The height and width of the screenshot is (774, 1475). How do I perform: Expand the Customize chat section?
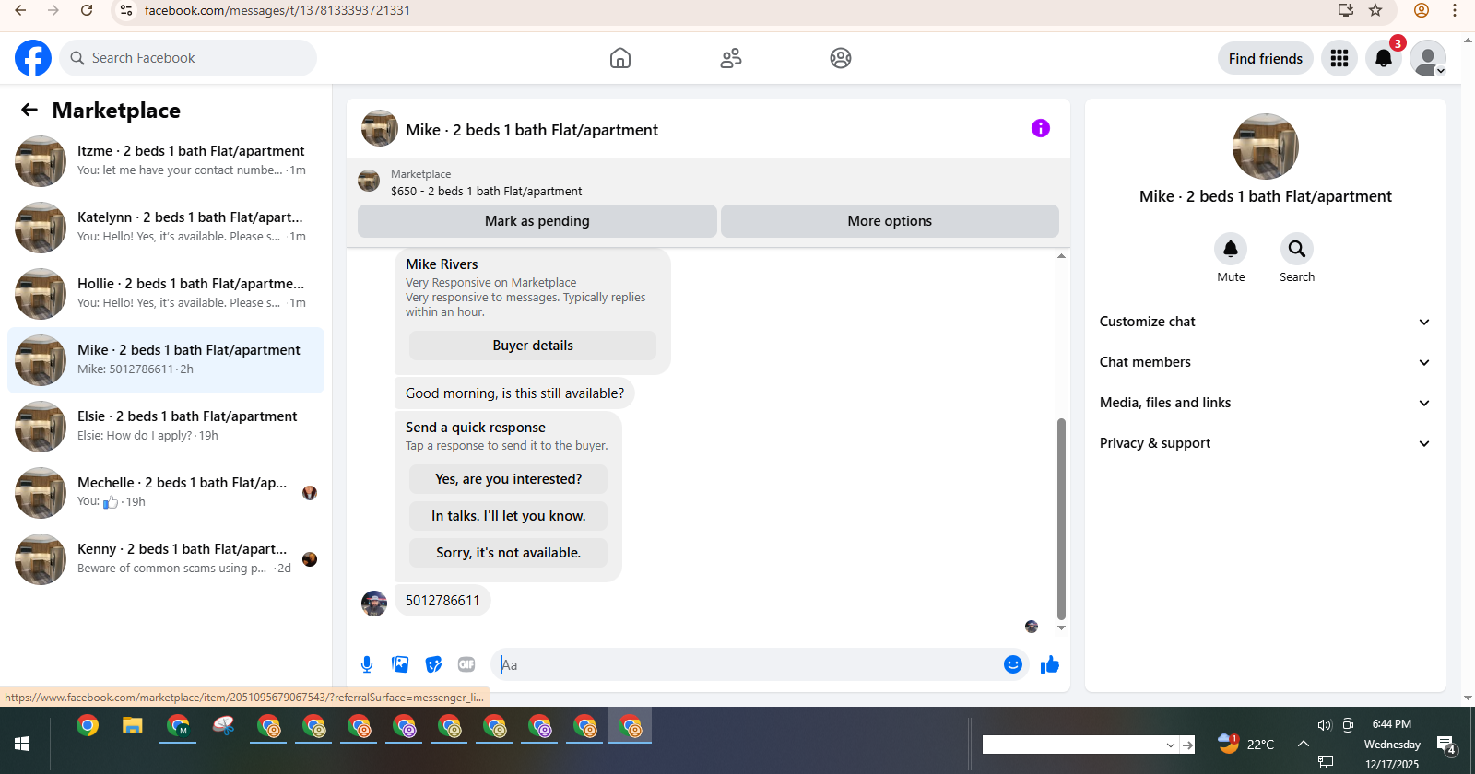tap(1265, 322)
